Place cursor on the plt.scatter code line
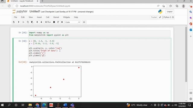 [46, 48]
